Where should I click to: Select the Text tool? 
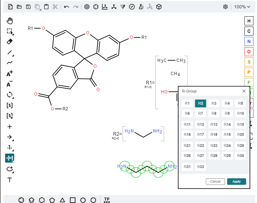tap(10, 180)
